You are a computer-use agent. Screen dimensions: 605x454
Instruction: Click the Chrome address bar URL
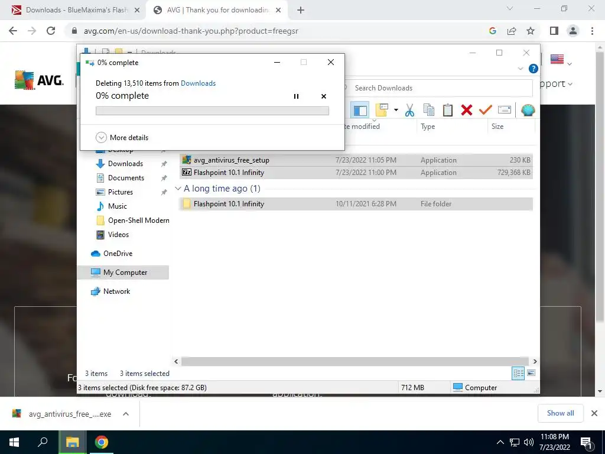191,31
